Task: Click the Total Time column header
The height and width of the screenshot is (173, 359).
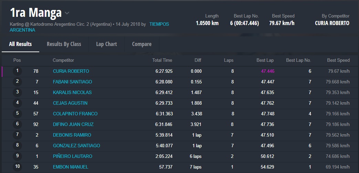Action: tap(162, 60)
